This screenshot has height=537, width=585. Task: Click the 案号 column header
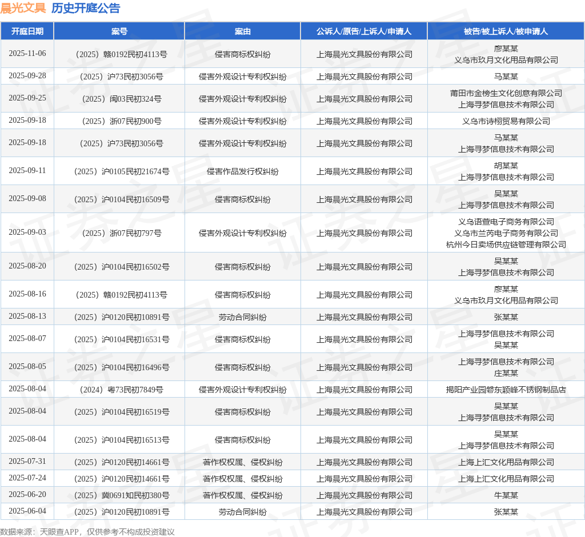point(119,31)
